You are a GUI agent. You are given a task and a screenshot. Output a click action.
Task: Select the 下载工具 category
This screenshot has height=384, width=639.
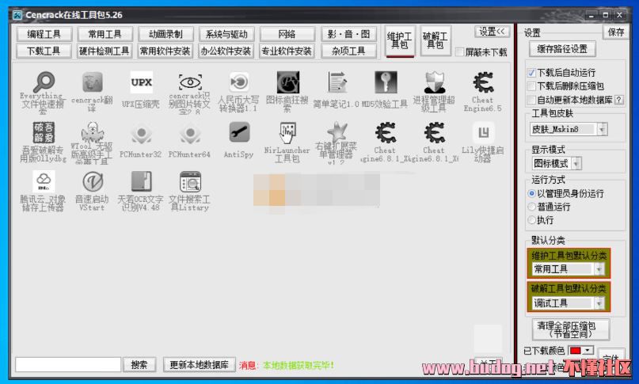(x=44, y=51)
